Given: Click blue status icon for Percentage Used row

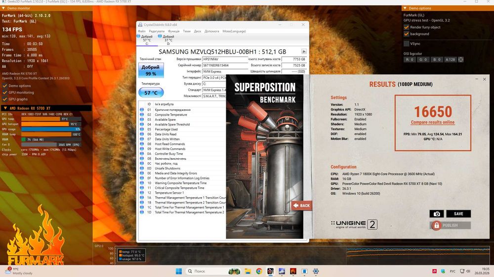Looking at the screenshot, I should click(x=142, y=129).
